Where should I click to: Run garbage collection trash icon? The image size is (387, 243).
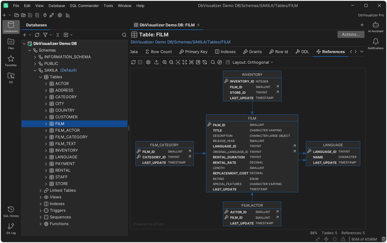click(x=383, y=239)
